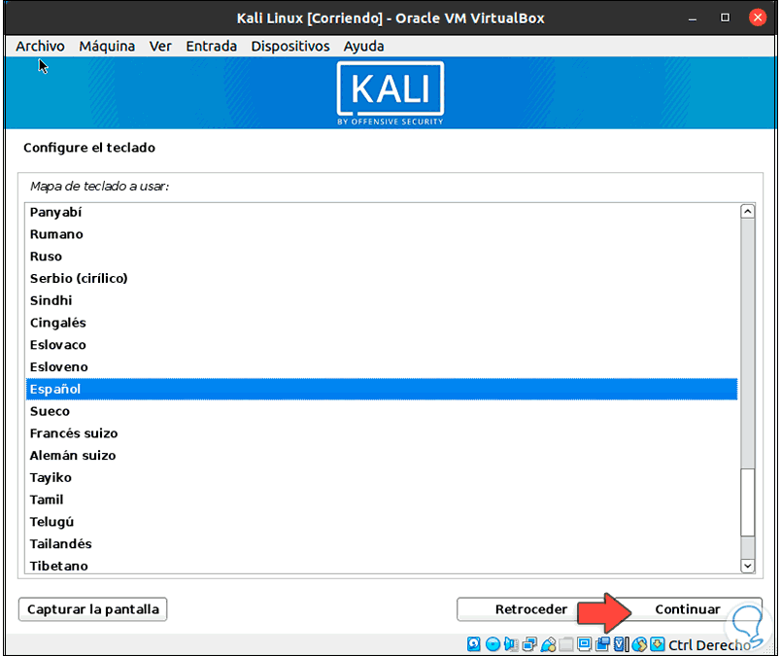Click the keyboard list scroll-up arrow
This screenshot has width=781, height=656.
click(747, 211)
